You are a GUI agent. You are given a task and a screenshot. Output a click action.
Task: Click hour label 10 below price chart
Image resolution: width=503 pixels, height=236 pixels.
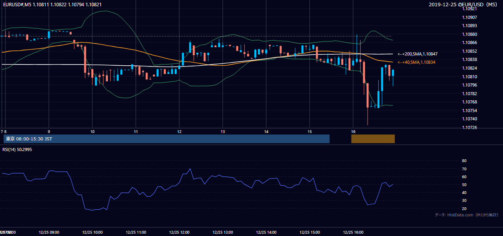pos(92,131)
